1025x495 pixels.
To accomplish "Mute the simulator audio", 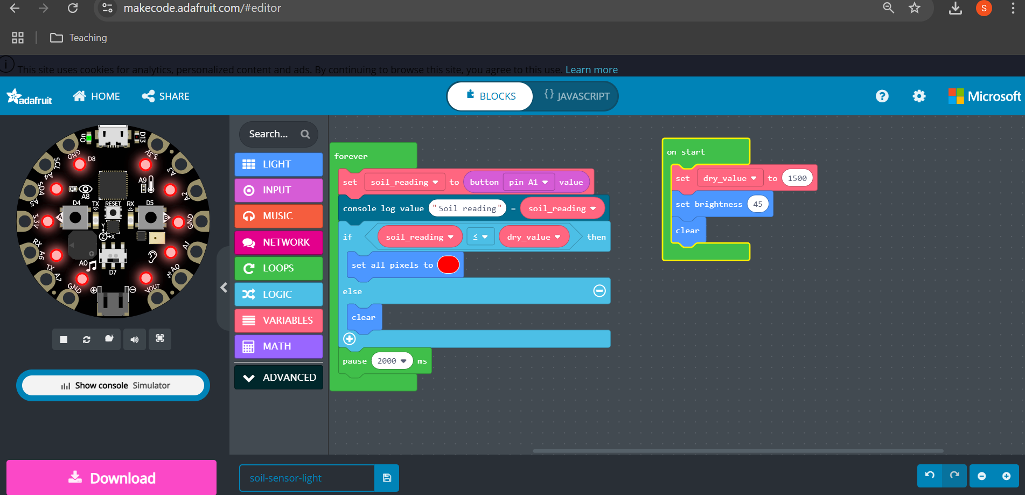I will (135, 339).
